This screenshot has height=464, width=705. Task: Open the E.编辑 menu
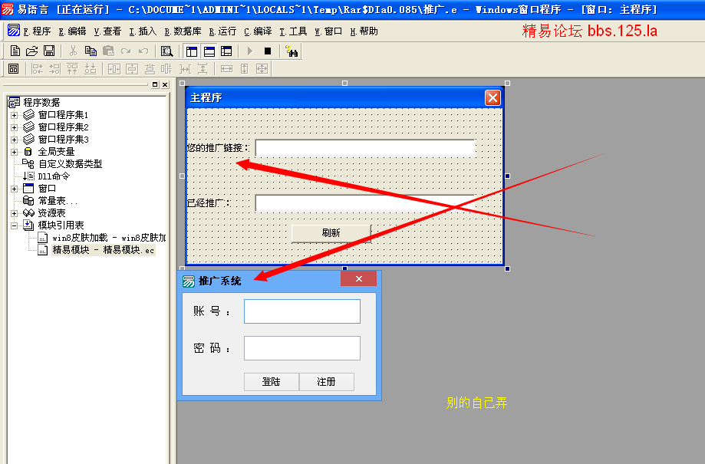72,31
